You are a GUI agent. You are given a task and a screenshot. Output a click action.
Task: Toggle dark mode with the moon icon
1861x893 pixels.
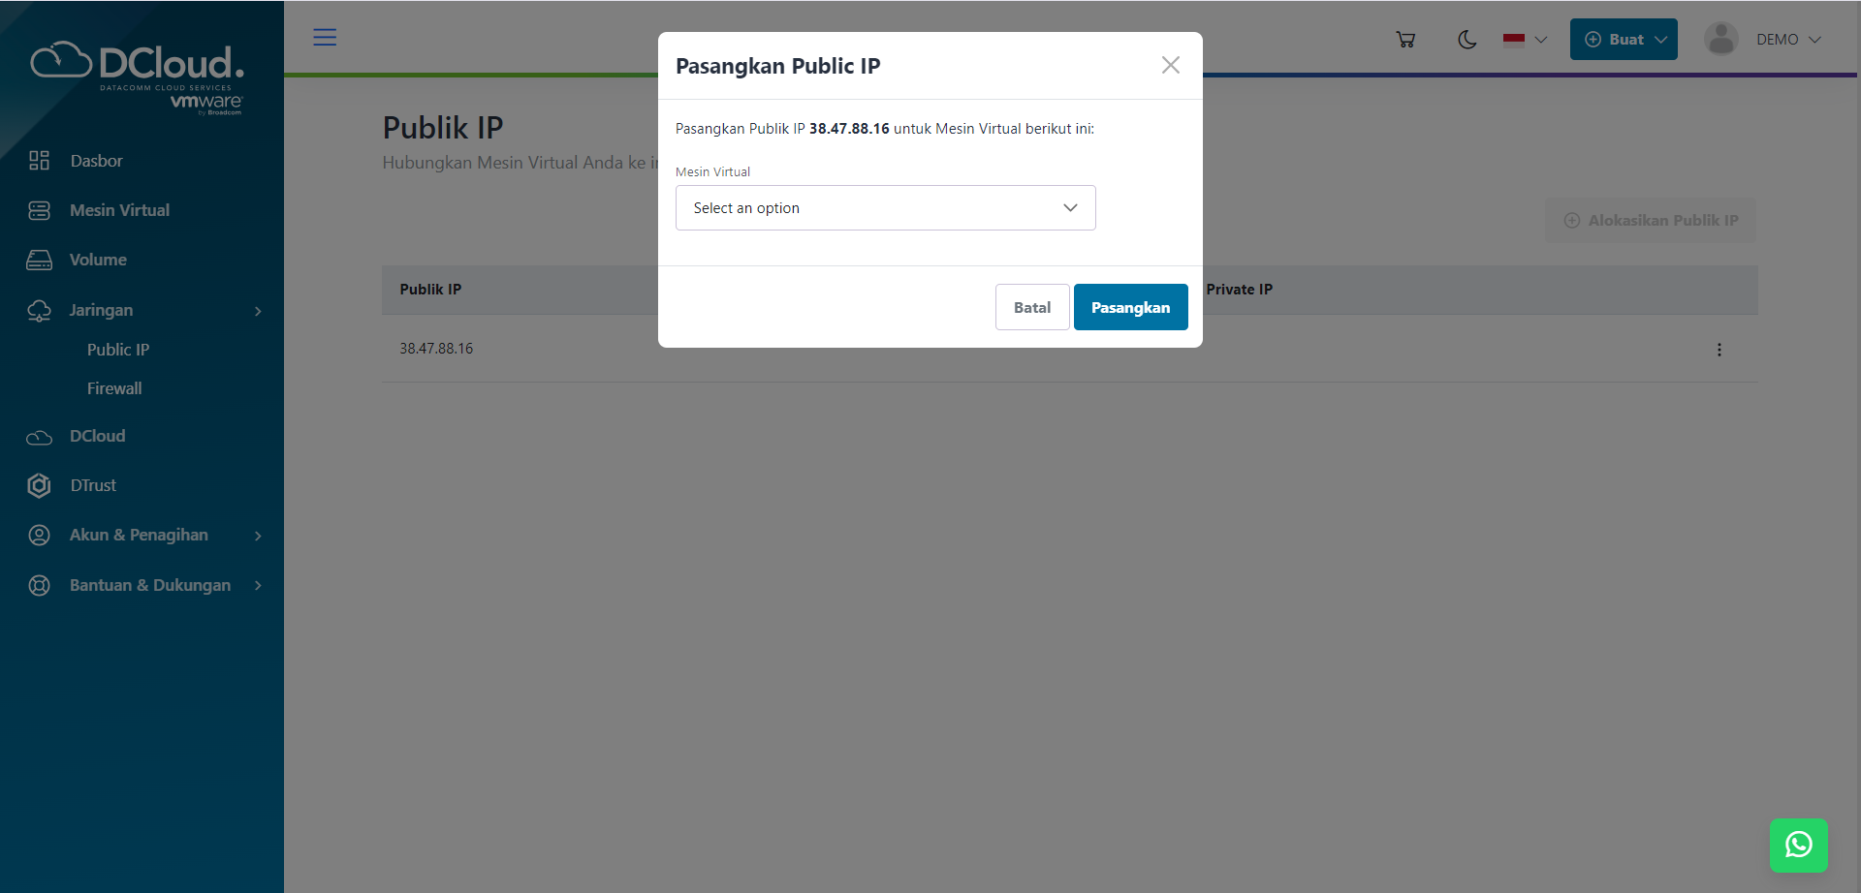(x=1467, y=40)
